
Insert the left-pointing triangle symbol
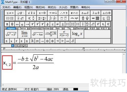coord(58,41)
